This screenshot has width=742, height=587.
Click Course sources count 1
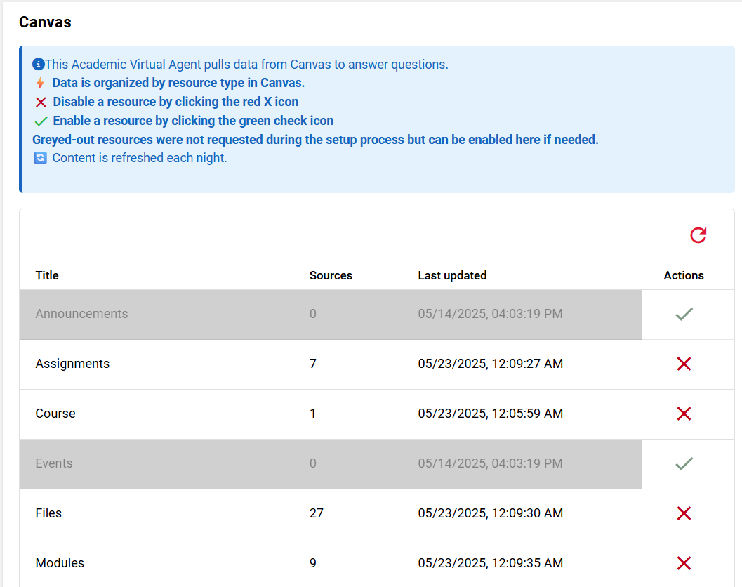click(x=312, y=414)
